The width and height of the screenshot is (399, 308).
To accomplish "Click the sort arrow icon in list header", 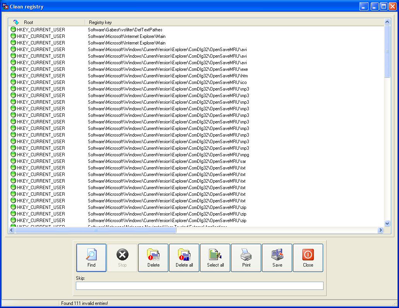I will click(16, 22).
